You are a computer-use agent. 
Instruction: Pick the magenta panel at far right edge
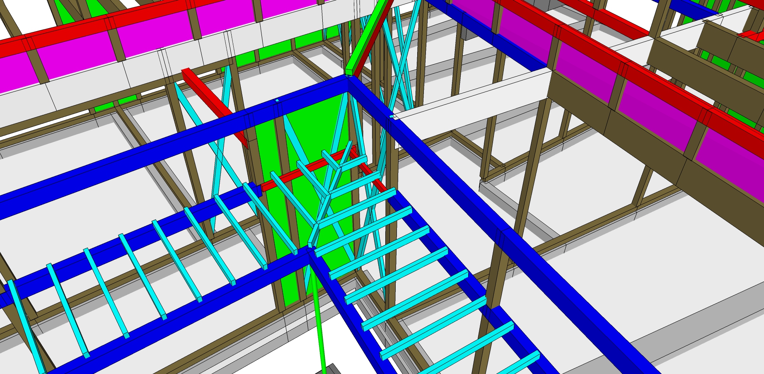(733, 153)
